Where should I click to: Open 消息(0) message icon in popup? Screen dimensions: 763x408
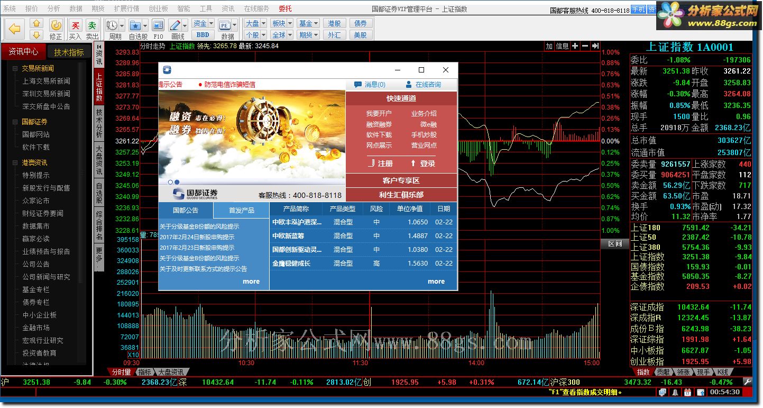click(x=370, y=85)
